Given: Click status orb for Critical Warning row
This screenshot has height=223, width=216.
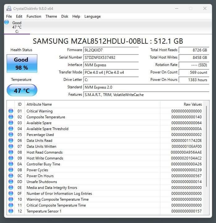Looking at the screenshot, I should 11,111.
